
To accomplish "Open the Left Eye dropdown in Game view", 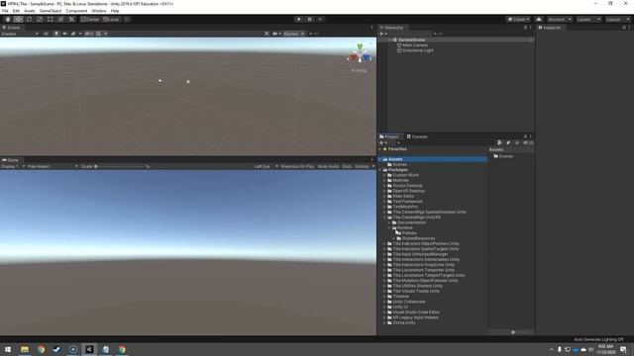I will point(266,166).
